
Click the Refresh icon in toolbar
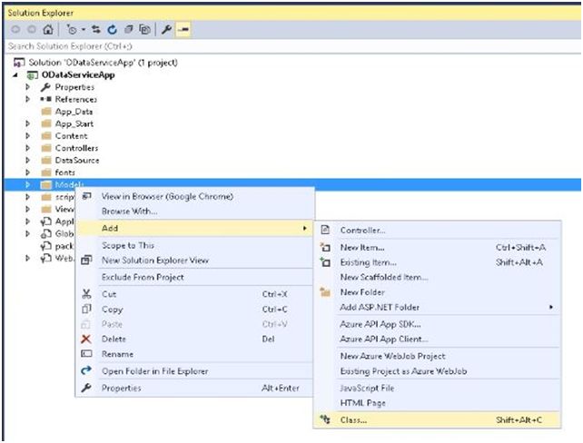pyautogui.click(x=112, y=29)
